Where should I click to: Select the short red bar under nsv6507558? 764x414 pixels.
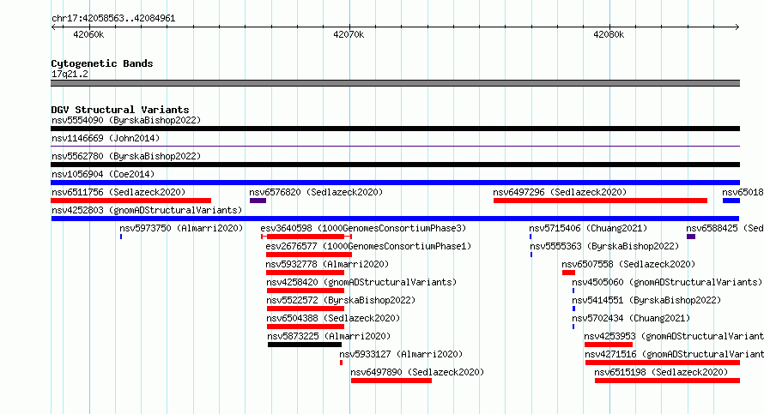(x=568, y=273)
